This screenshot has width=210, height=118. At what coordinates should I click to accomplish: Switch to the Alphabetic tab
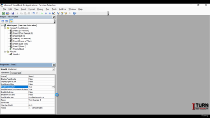click(x=5, y=73)
